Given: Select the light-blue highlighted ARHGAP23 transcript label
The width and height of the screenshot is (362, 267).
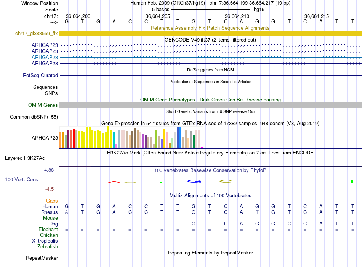Looking at the screenshot, I should click(45, 57).
